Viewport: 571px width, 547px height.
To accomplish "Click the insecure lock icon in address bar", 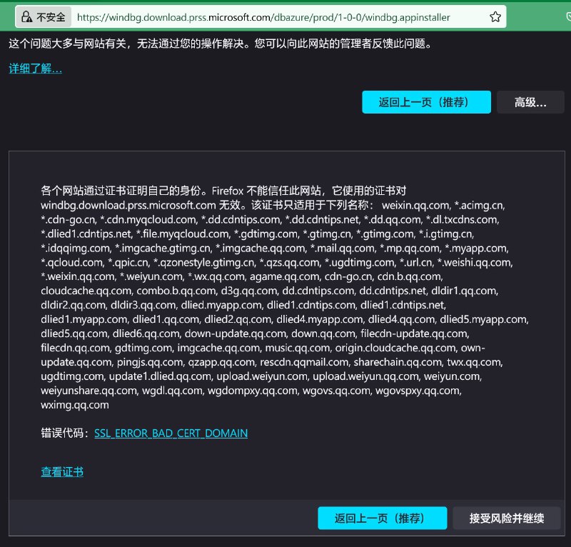I will pos(26,16).
